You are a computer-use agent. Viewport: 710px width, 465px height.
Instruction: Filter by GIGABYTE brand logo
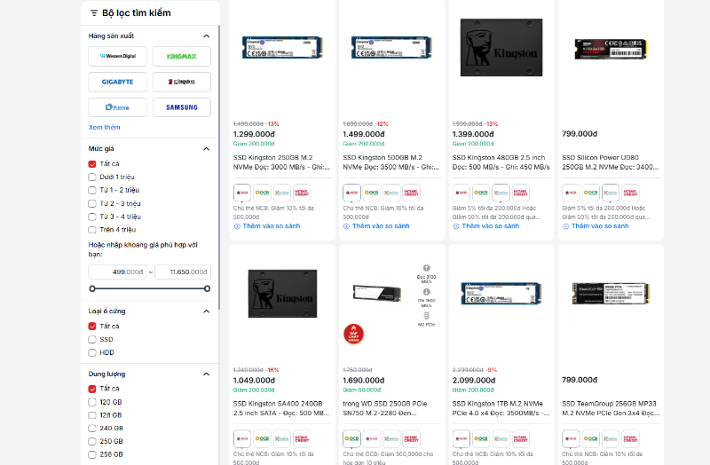point(117,82)
